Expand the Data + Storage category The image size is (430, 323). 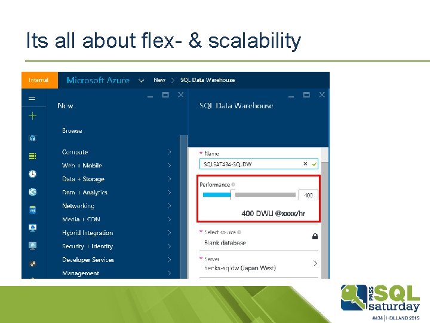tap(116, 179)
